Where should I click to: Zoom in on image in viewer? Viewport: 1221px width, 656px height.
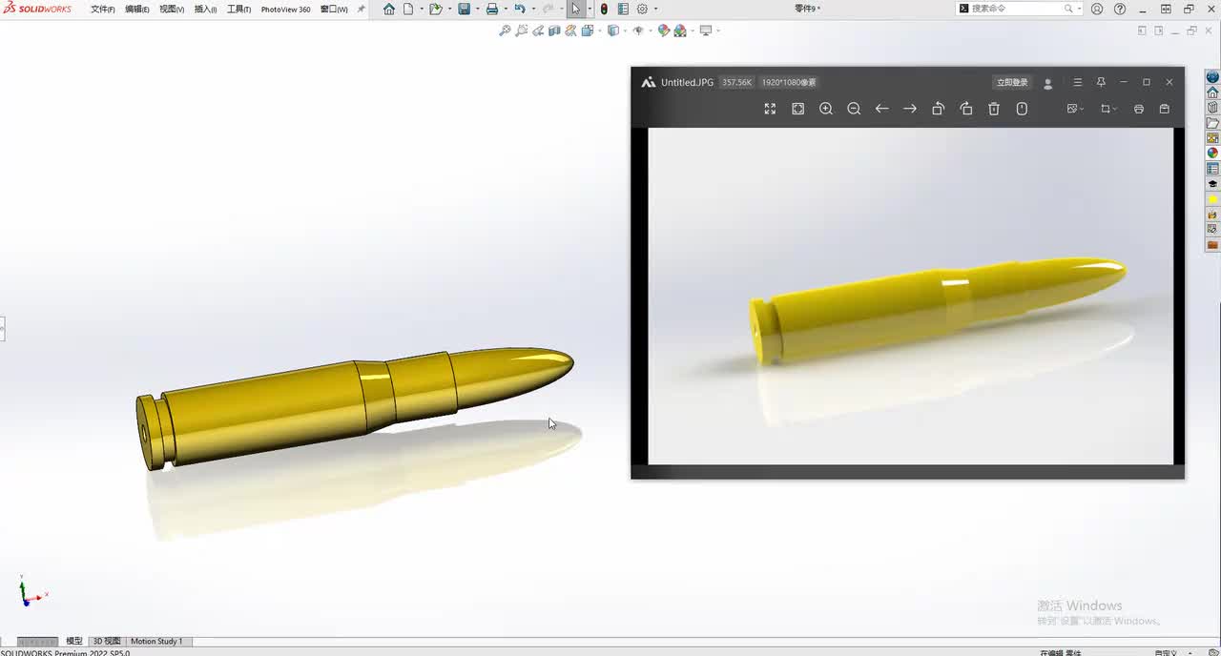click(826, 109)
